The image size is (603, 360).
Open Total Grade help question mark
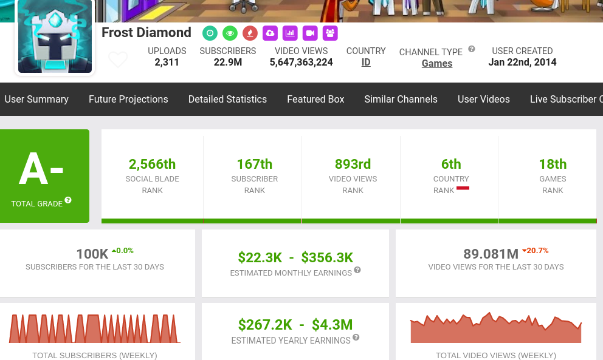point(68,200)
